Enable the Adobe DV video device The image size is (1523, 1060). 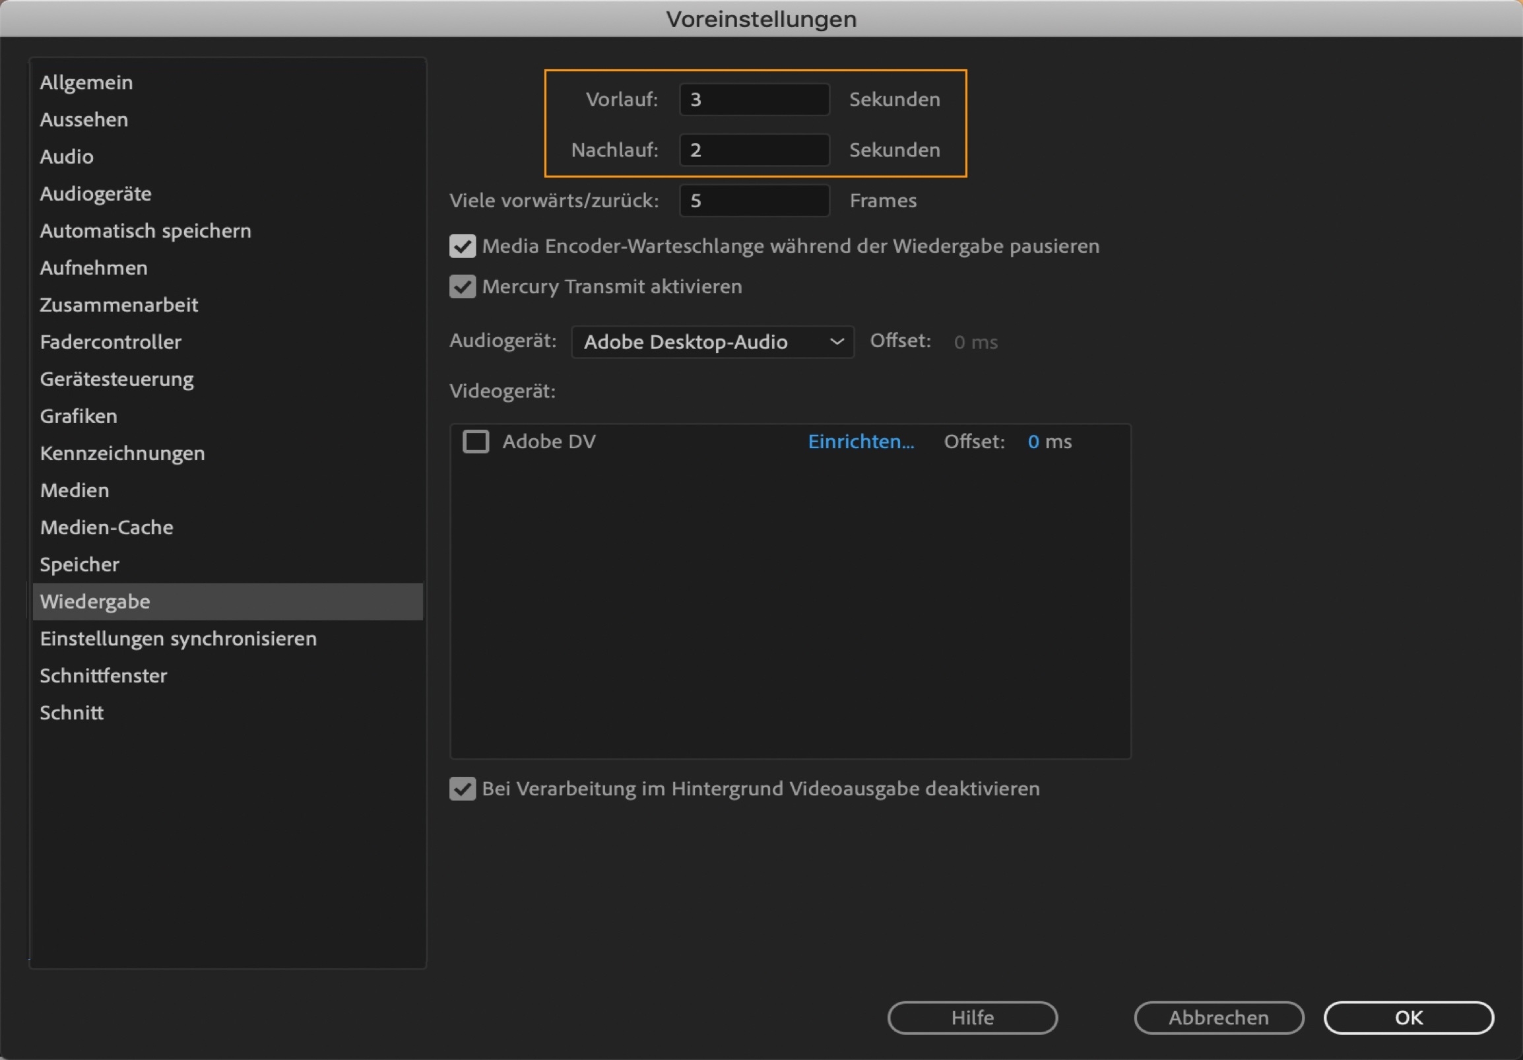[x=476, y=441]
